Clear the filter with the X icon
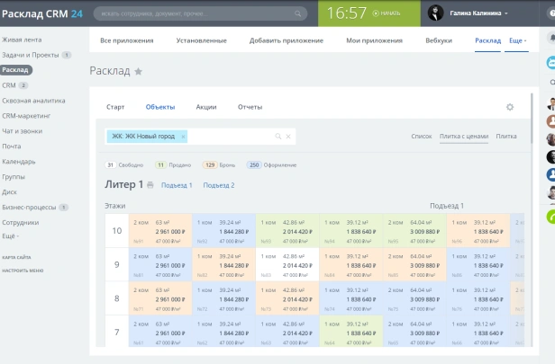555x364 pixels. 289,137
